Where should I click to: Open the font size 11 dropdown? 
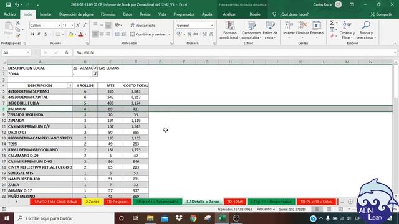pyautogui.click(x=72, y=25)
